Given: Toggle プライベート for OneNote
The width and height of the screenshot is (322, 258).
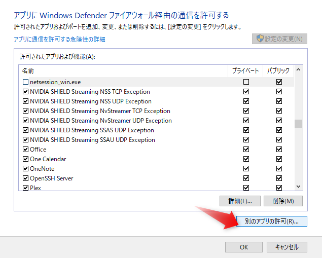Looking at the screenshot, I should [x=246, y=169].
